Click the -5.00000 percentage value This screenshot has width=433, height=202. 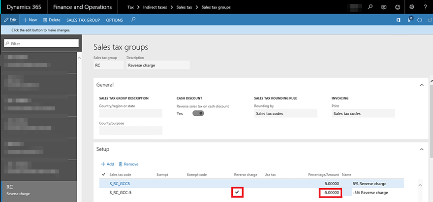[331, 193]
